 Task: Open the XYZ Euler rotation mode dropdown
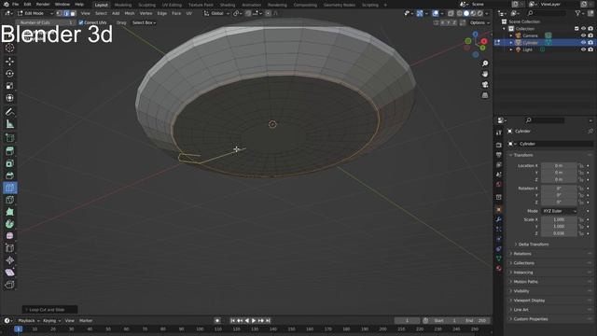coord(559,211)
